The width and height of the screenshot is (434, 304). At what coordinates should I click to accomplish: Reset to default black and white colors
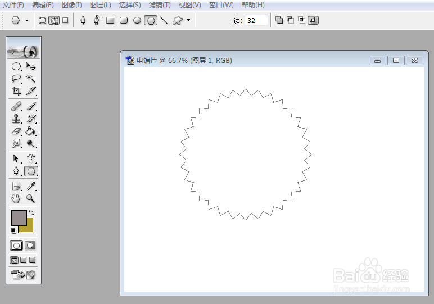pos(13,230)
